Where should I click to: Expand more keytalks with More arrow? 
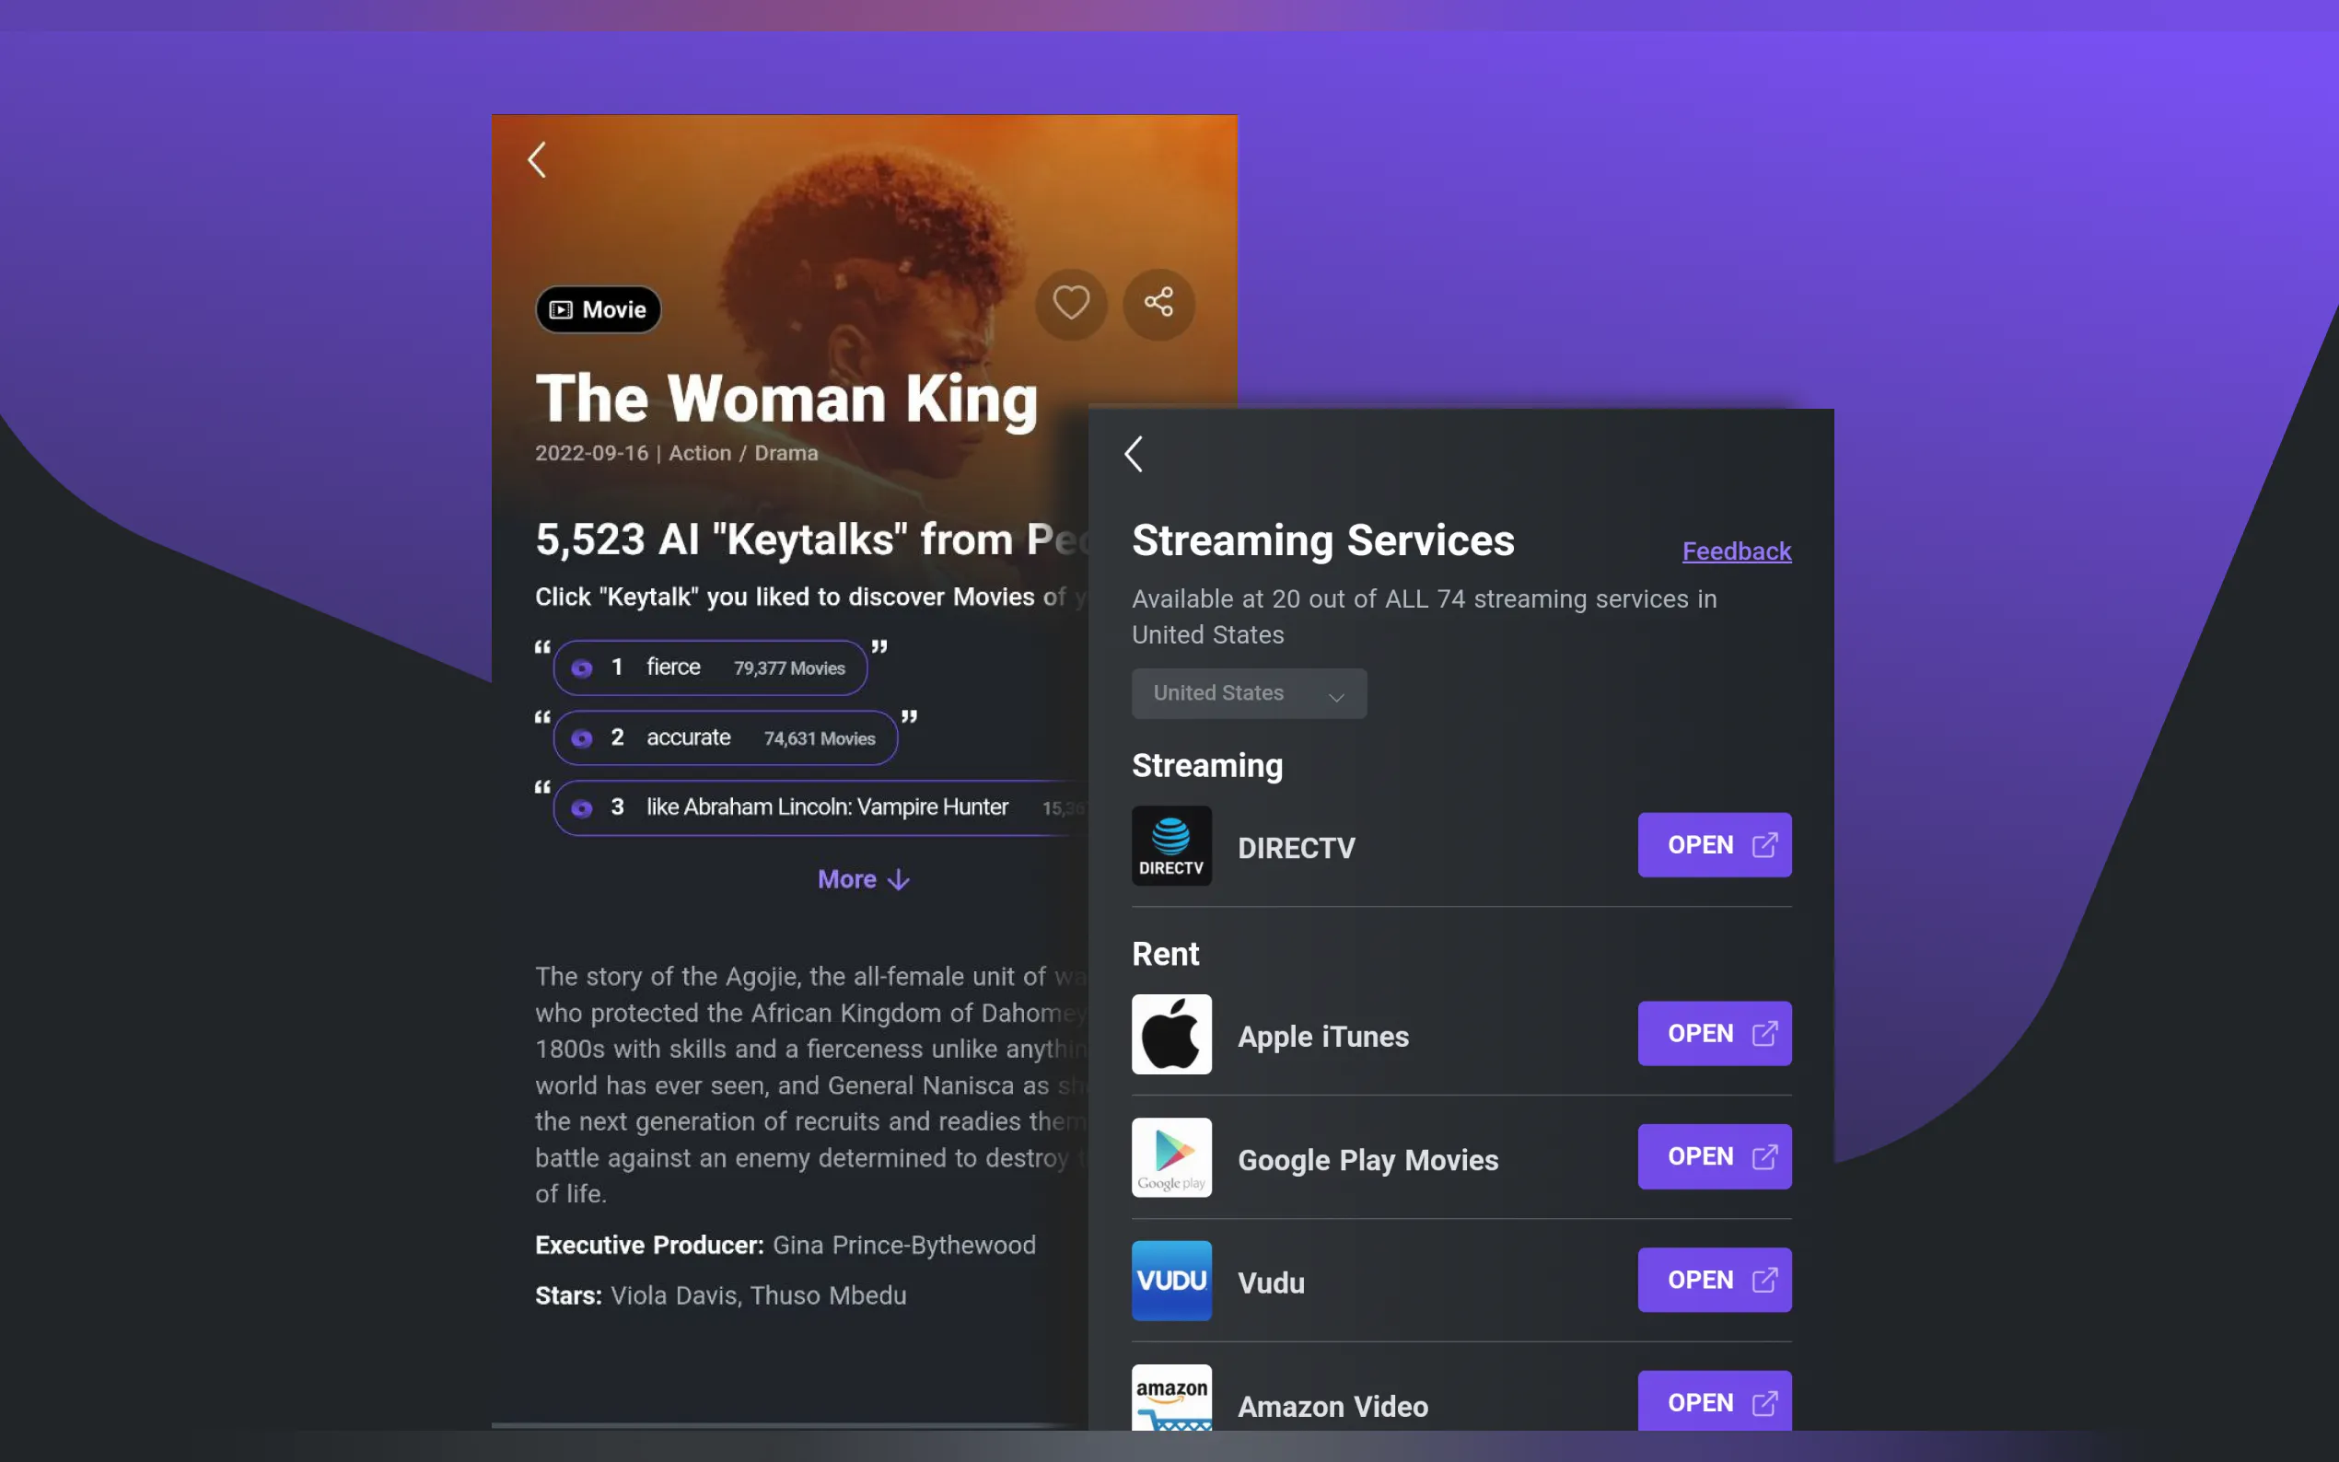863,879
